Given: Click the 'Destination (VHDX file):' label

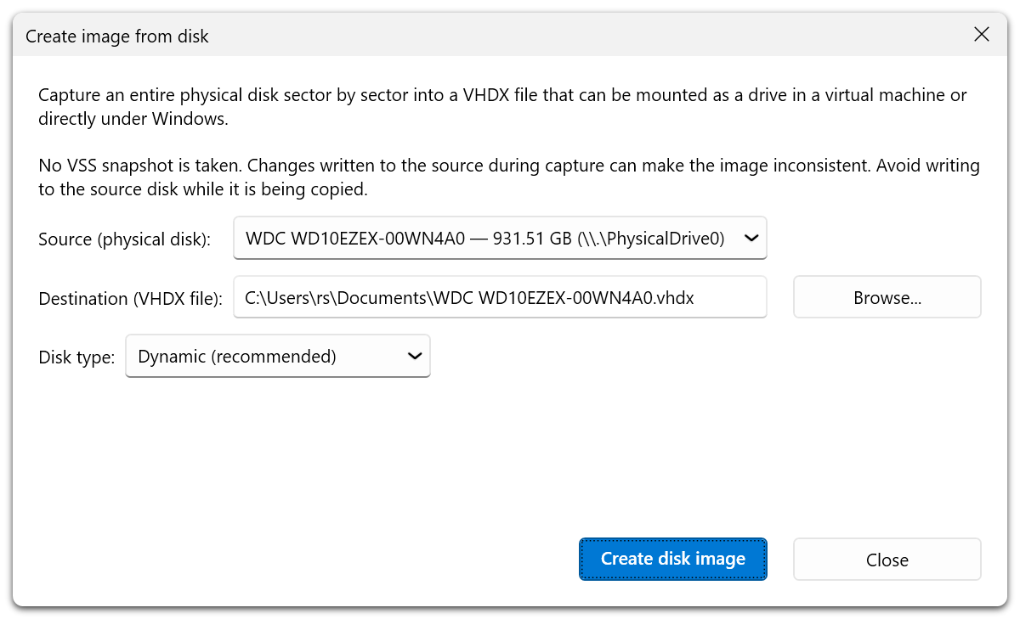Looking at the screenshot, I should coord(131,299).
